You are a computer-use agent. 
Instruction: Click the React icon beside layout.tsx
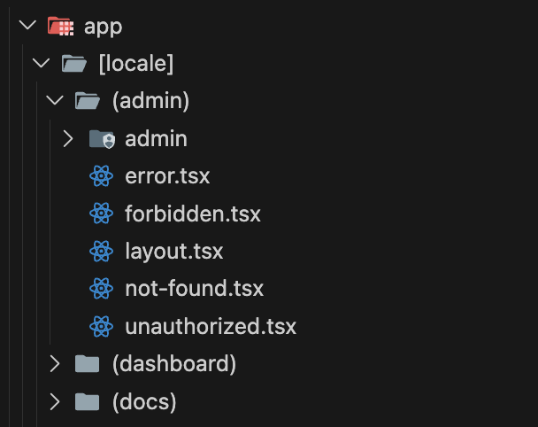click(x=102, y=251)
